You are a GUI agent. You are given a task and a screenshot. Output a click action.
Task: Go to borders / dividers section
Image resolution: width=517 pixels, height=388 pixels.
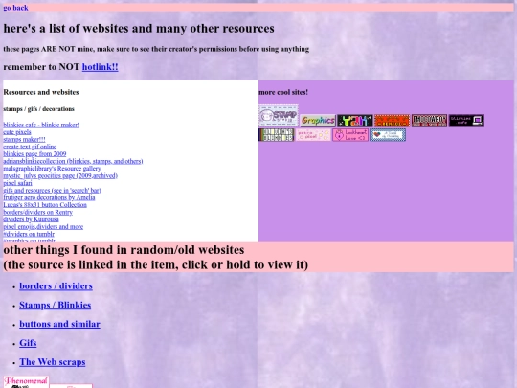[56, 286]
